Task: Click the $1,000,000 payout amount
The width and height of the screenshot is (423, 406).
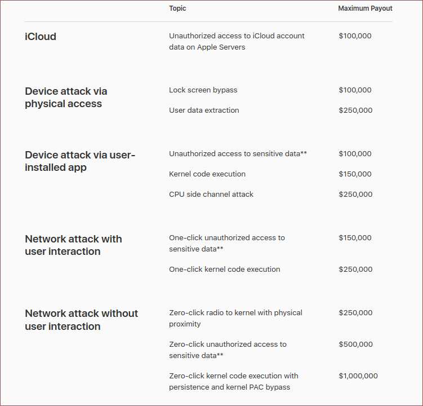Action: (x=358, y=376)
